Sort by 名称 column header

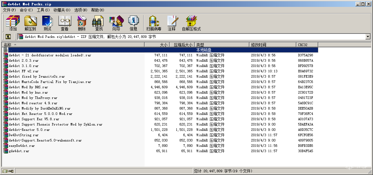[x=73, y=45]
